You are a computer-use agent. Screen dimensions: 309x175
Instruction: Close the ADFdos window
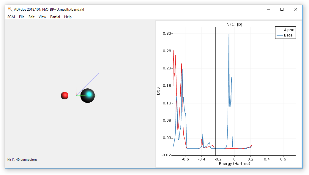click(x=296, y=9)
